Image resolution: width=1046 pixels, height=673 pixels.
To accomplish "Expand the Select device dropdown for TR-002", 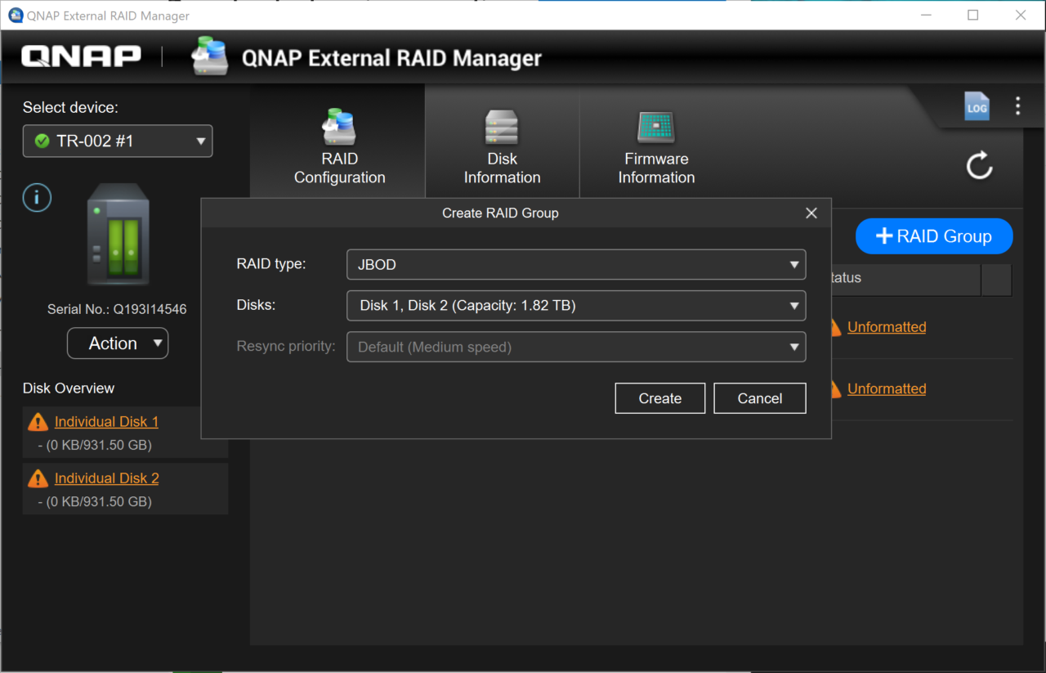I will coord(117,141).
